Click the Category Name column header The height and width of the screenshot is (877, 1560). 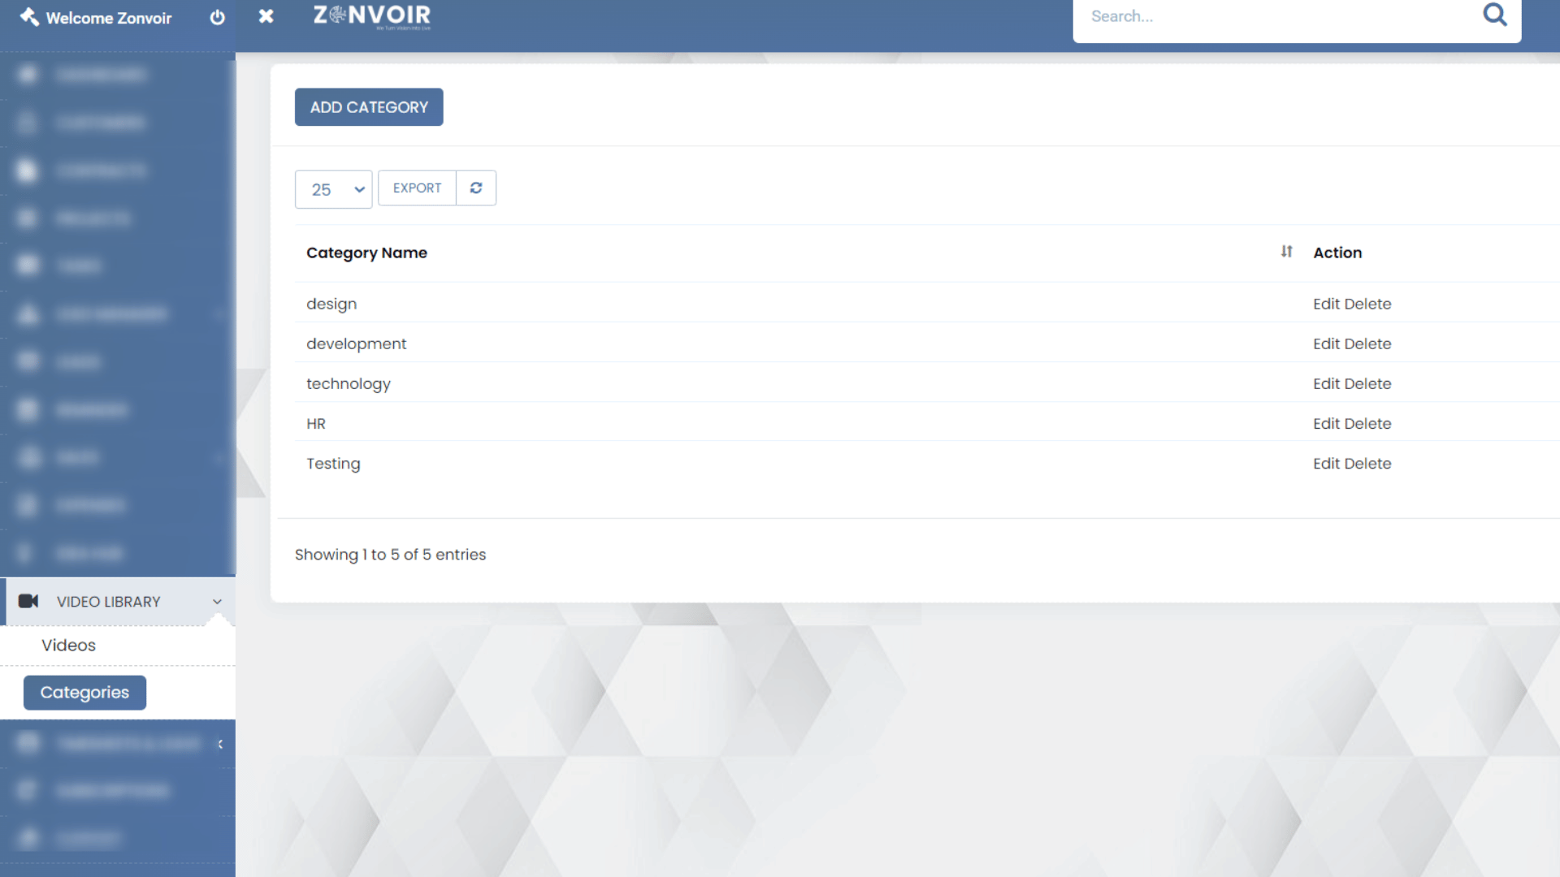tap(366, 253)
